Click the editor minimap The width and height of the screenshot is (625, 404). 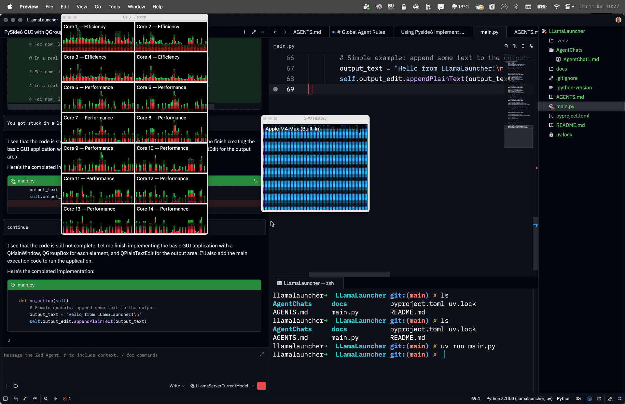(518, 101)
